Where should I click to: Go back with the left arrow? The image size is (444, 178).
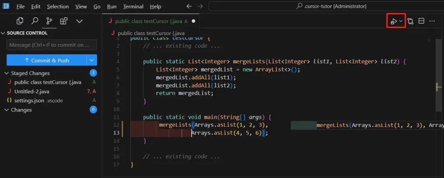pos(189,6)
